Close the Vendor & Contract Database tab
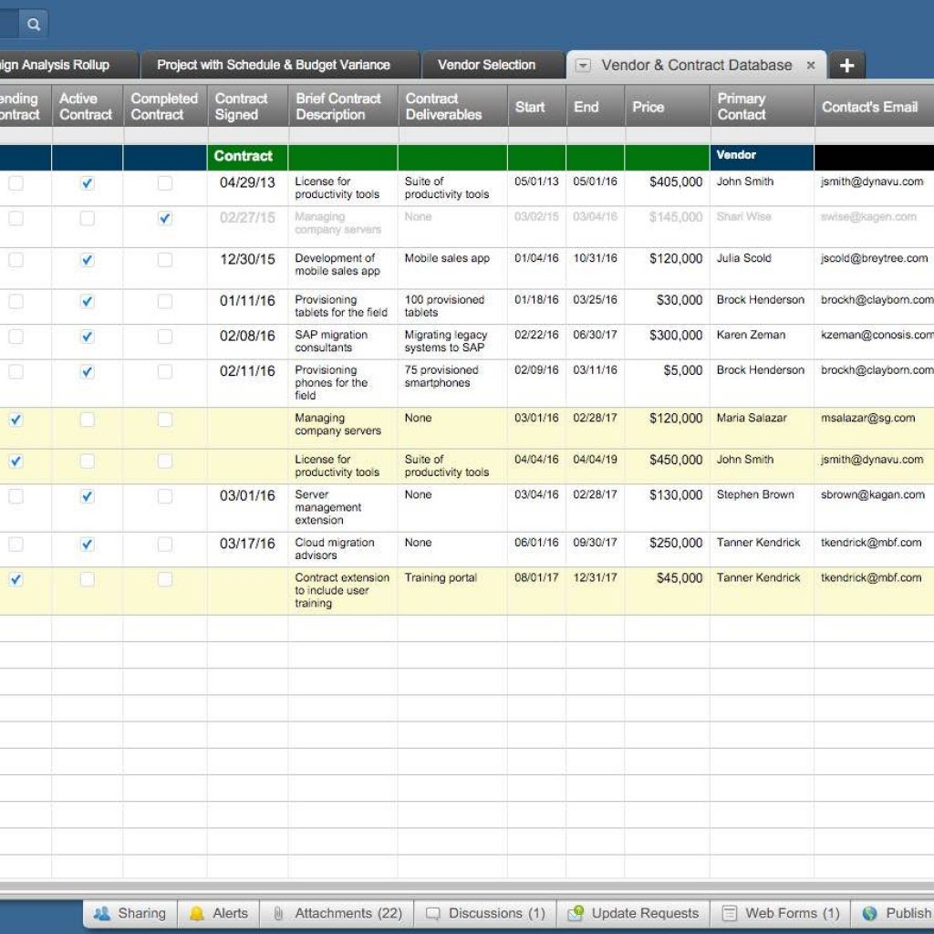The width and height of the screenshot is (934, 934). [x=811, y=66]
